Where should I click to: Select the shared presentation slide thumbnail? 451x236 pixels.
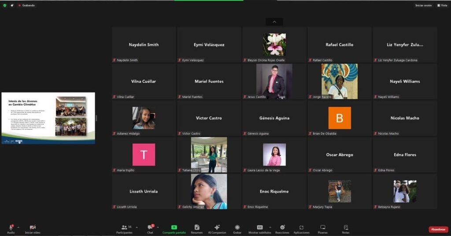pyautogui.click(x=48, y=118)
